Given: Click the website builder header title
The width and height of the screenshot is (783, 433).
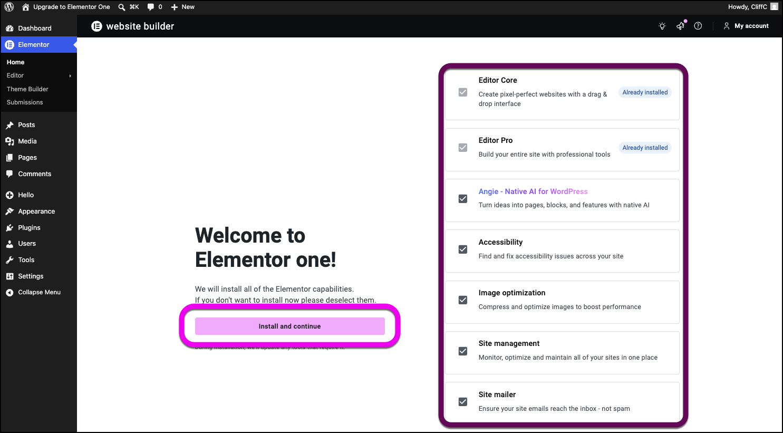Looking at the screenshot, I should click(x=140, y=26).
